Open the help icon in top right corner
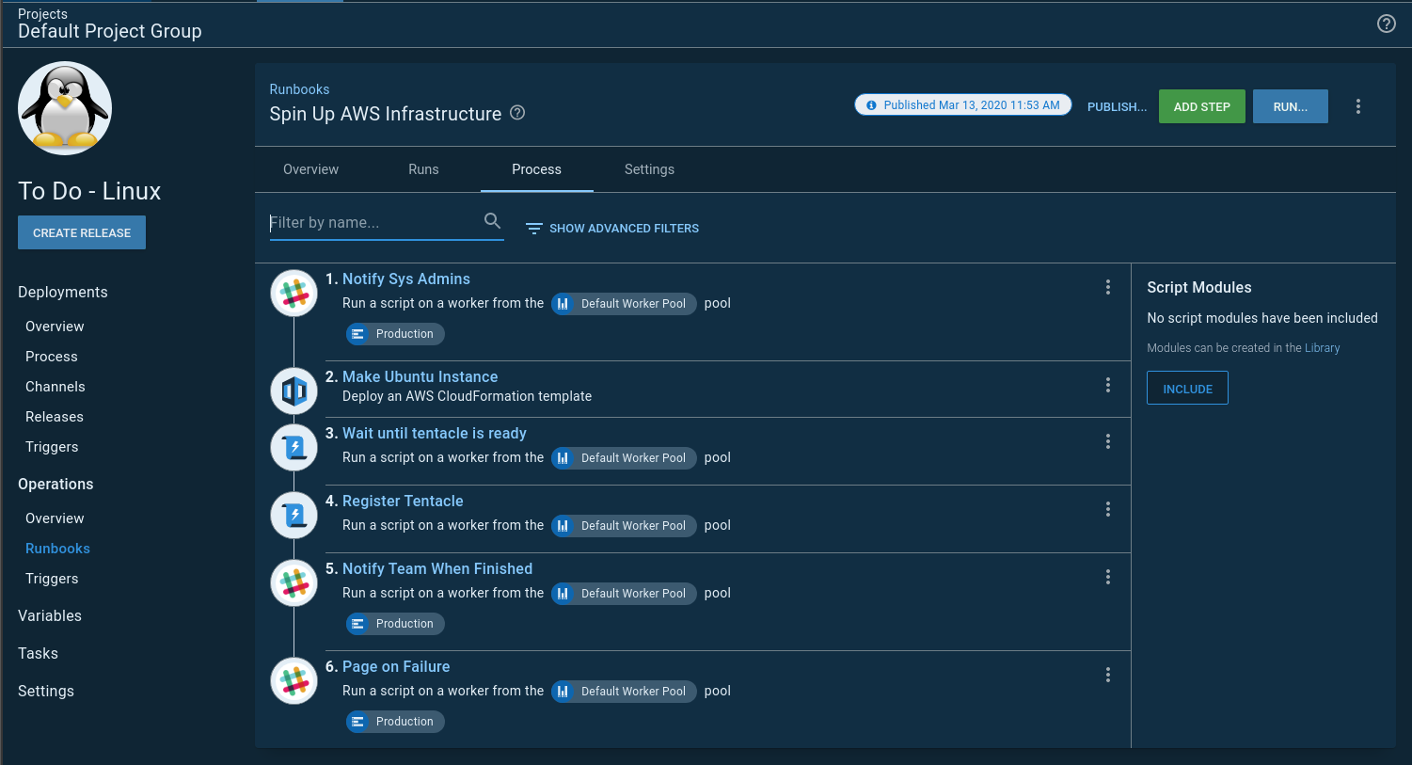 (1386, 24)
